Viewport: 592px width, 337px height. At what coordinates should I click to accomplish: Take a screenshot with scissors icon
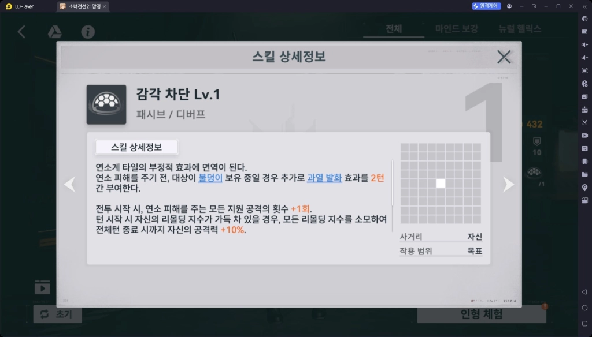[x=584, y=122]
